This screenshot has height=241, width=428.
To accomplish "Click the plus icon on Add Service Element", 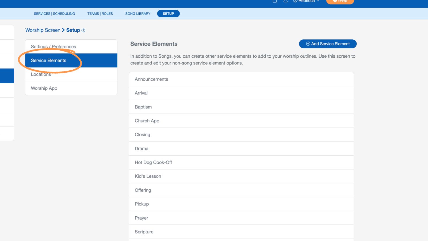I will click(308, 44).
